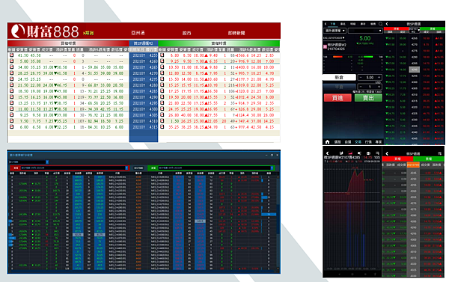The height and width of the screenshot is (282, 449).
Task: Open the 即時新聞 menu in the red header
Action: tap(236, 33)
